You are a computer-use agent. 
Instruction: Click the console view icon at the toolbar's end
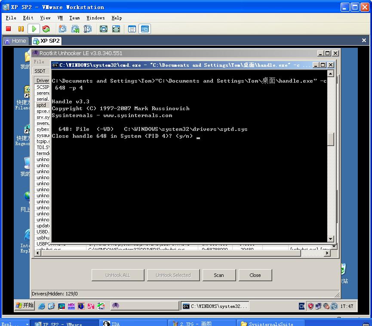click(x=145, y=29)
